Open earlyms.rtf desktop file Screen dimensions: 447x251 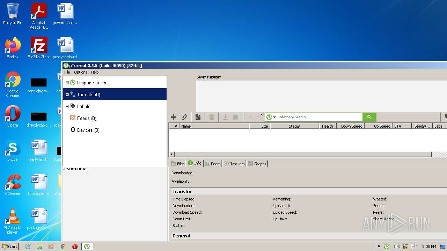39,151
